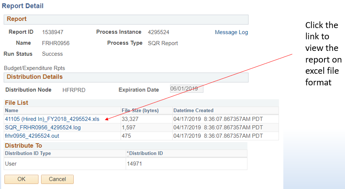
Task: Select the Distribution ID Type column header
Action: pyautogui.click(x=28, y=153)
